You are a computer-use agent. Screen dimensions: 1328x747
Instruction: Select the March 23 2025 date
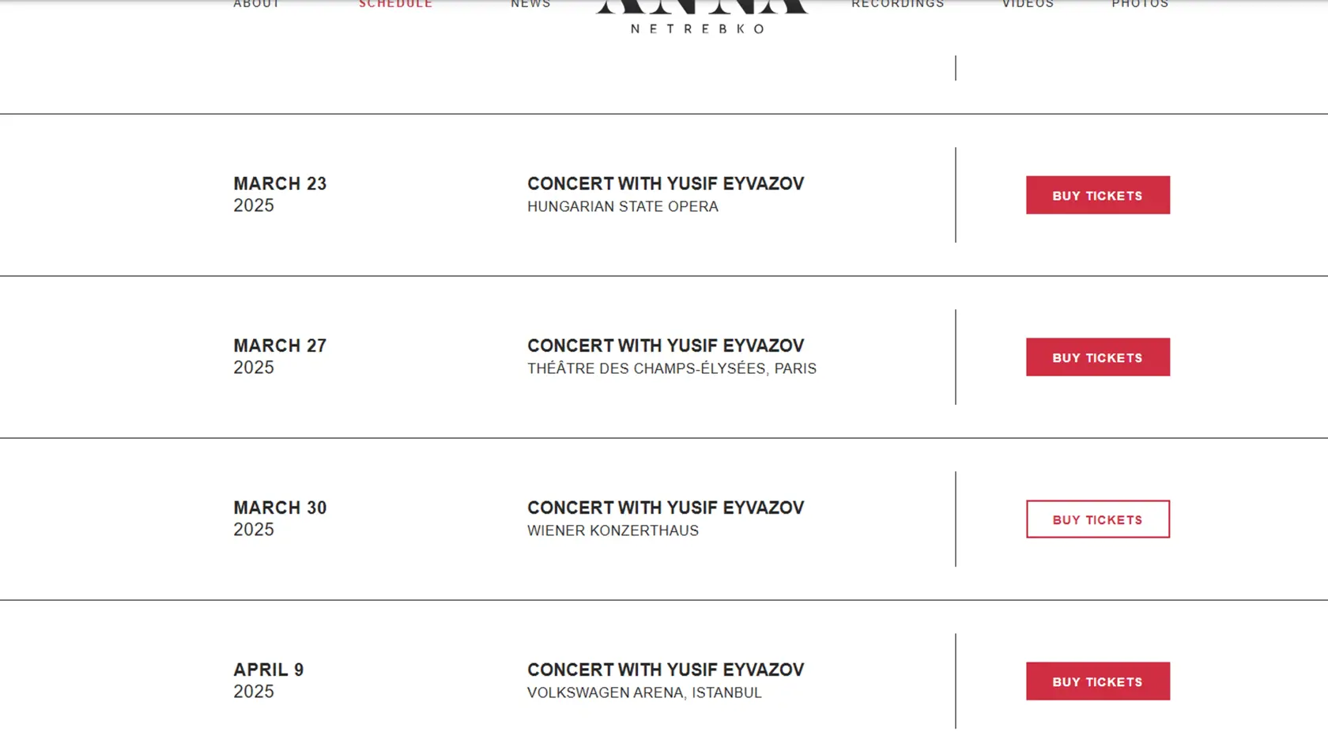(280, 194)
